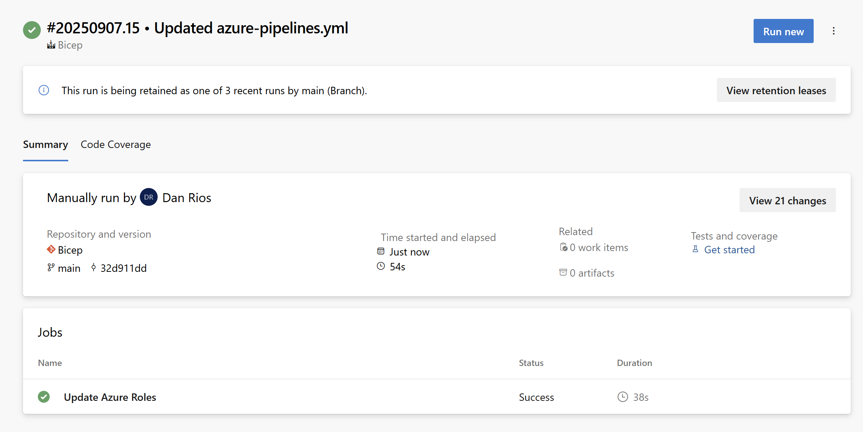Image resolution: width=863 pixels, height=432 pixels.
Task: Click the calendar icon beside Just now
Action: click(x=381, y=251)
